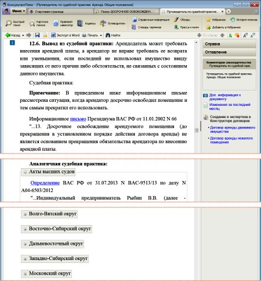Open Карточка поиска search card
Viewport: 261px width, 281px height.
coord(39,23)
